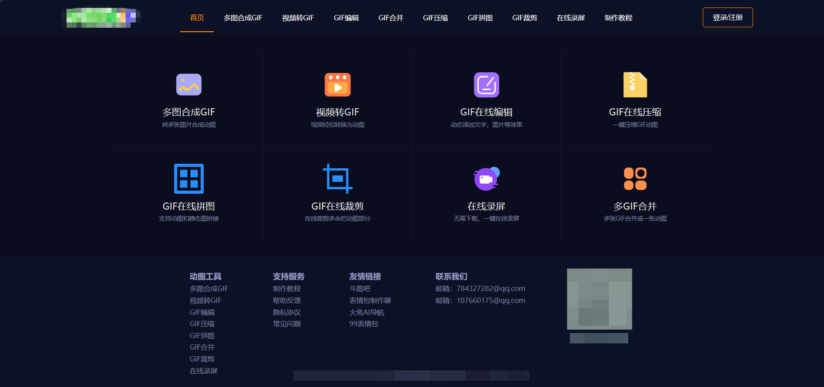Open the 视频转GIF orange video icon

(x=337, y=85)
